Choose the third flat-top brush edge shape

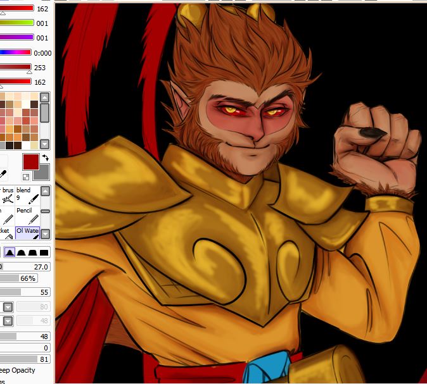pos(32,252)
